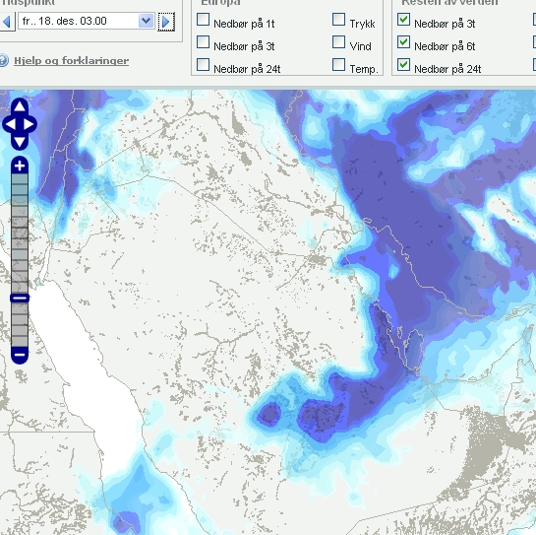Open the time dropdown showing 18. des. 03.00
The height and width of the screenshot is (535, 536).
(87, 21)
